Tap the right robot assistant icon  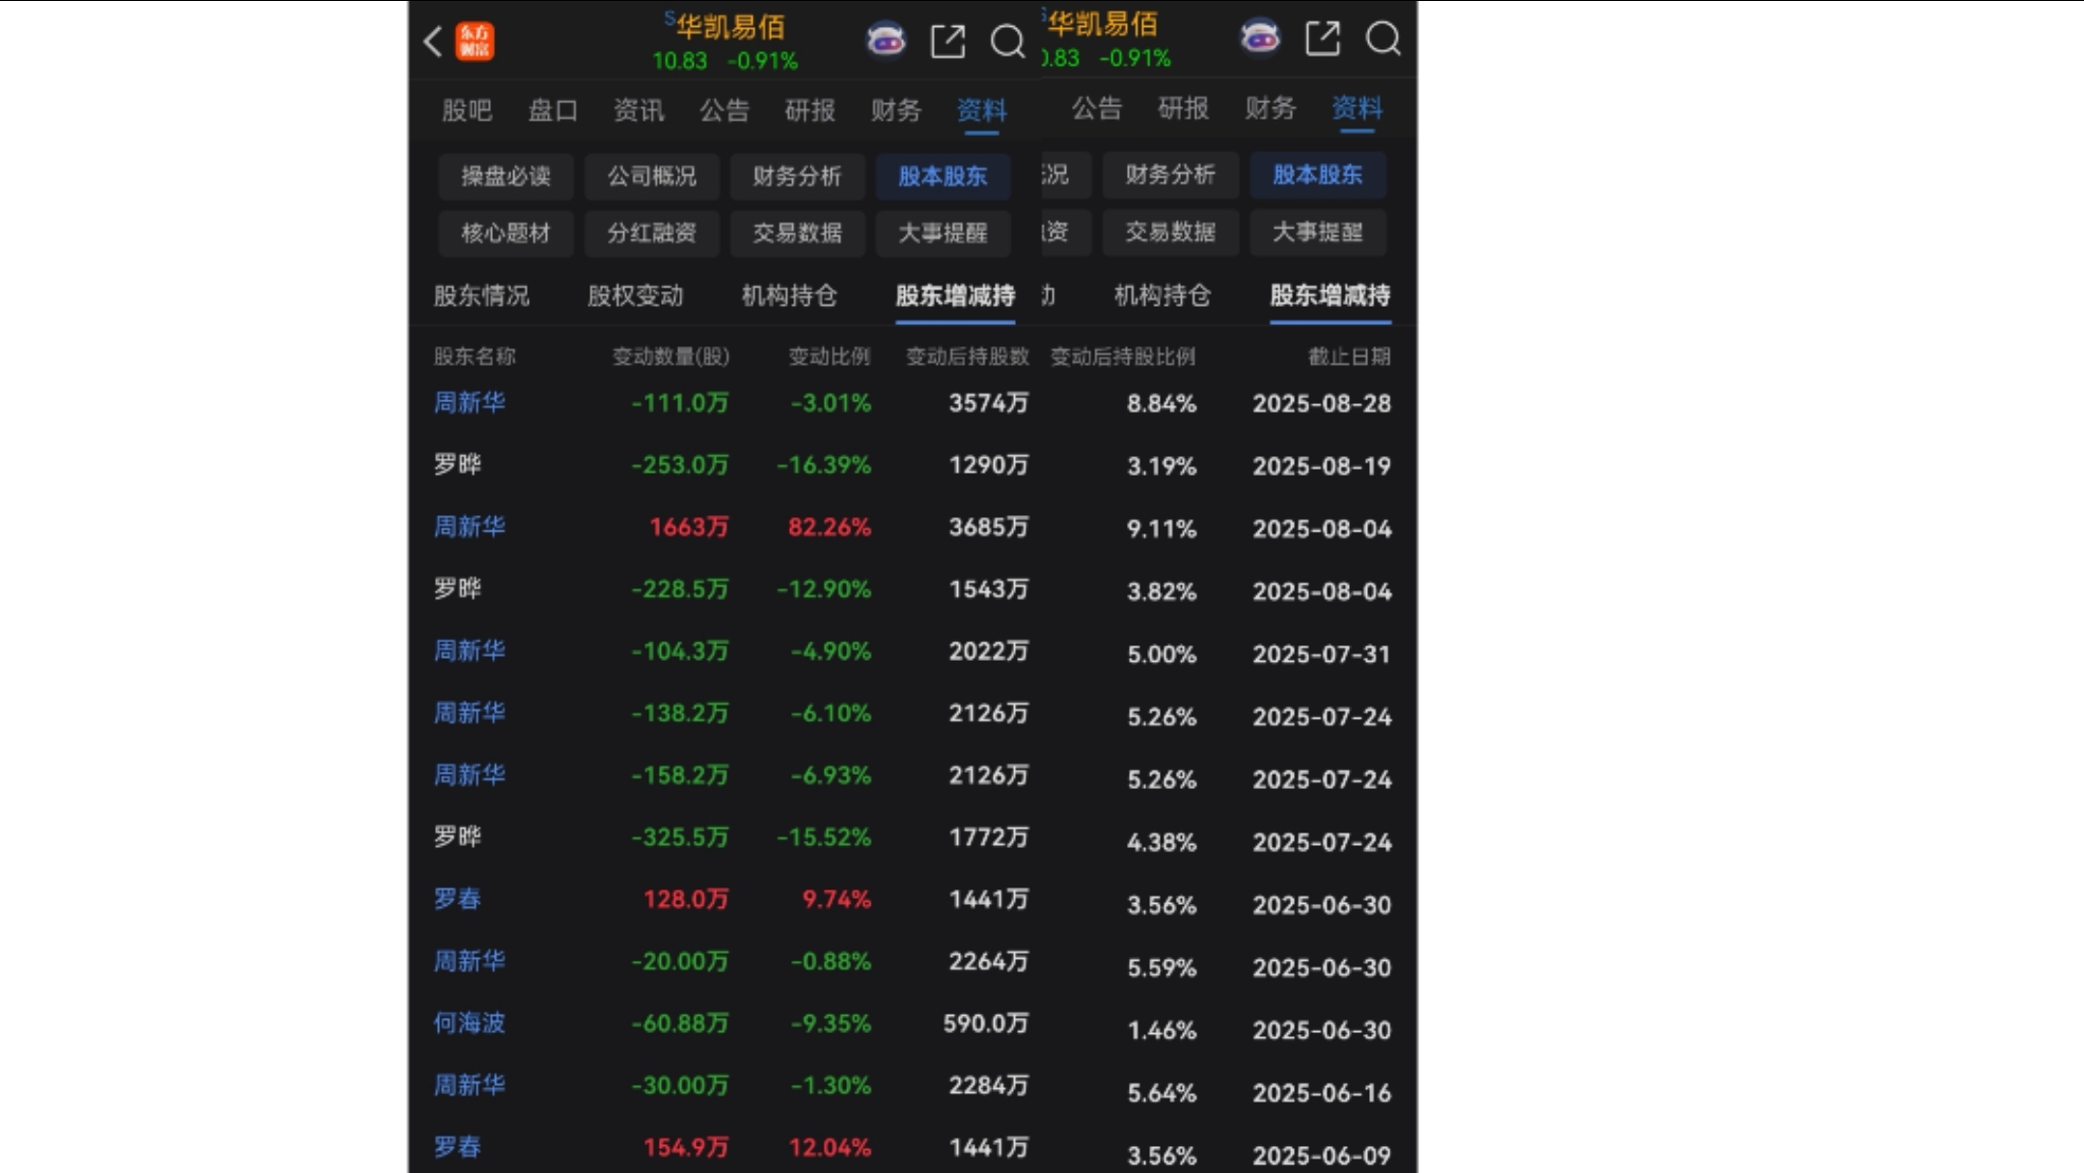coord(1260,39)
